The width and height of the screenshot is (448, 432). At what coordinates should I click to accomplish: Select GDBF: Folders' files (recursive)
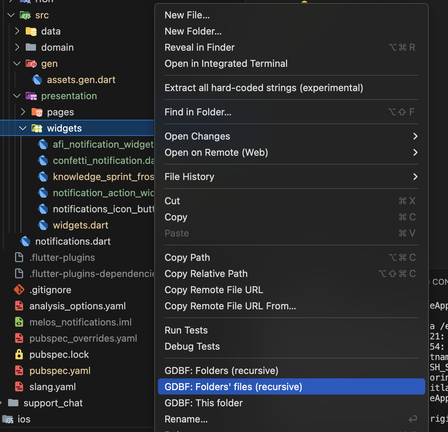point(233,387)
